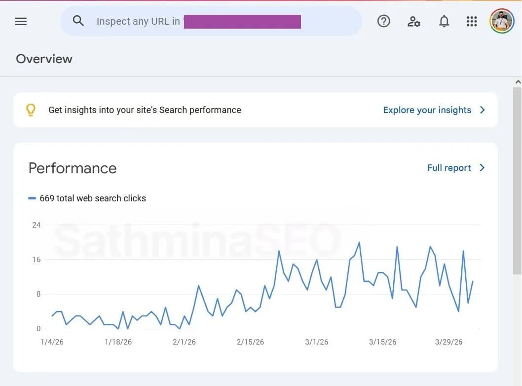Open the Google apps grid
The height and width of the screenshot is (386, 522).
coord(472,21)
